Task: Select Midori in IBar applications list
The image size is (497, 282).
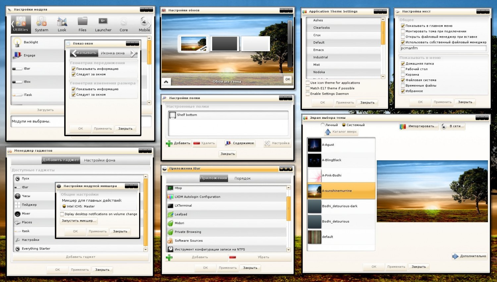Action: pyautogui.click(x=226, y=223)
